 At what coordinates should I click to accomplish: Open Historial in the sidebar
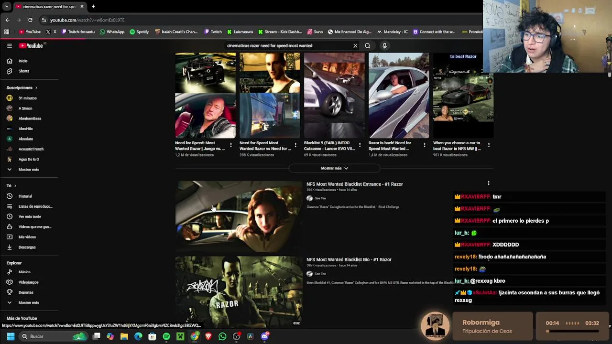[x=25, y=196]
